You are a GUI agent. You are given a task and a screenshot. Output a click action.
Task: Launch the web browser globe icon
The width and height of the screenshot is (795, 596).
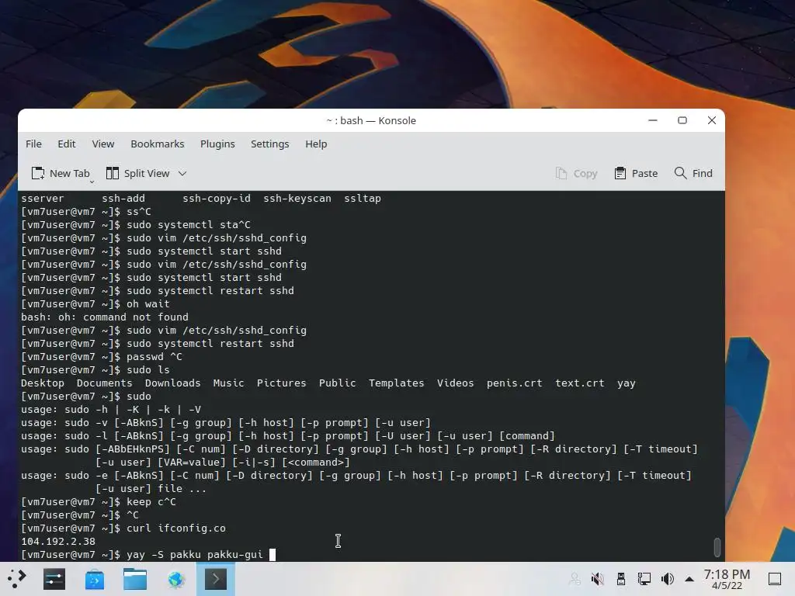pyautogui.click(x=176, y=579)
